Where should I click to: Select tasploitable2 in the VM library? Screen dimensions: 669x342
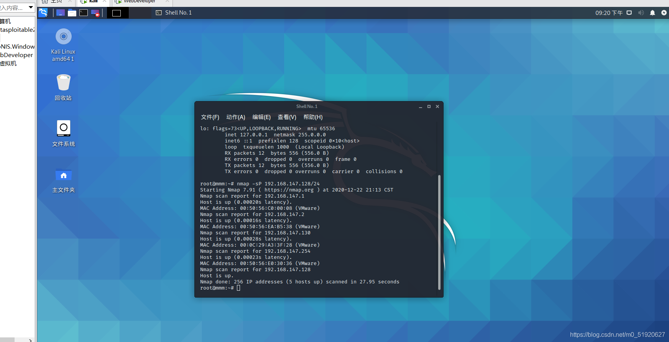click(17, 29)
